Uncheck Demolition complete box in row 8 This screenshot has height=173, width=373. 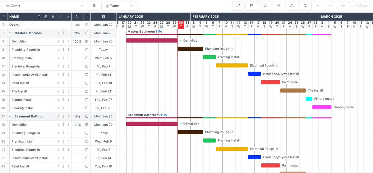[87, 41]
